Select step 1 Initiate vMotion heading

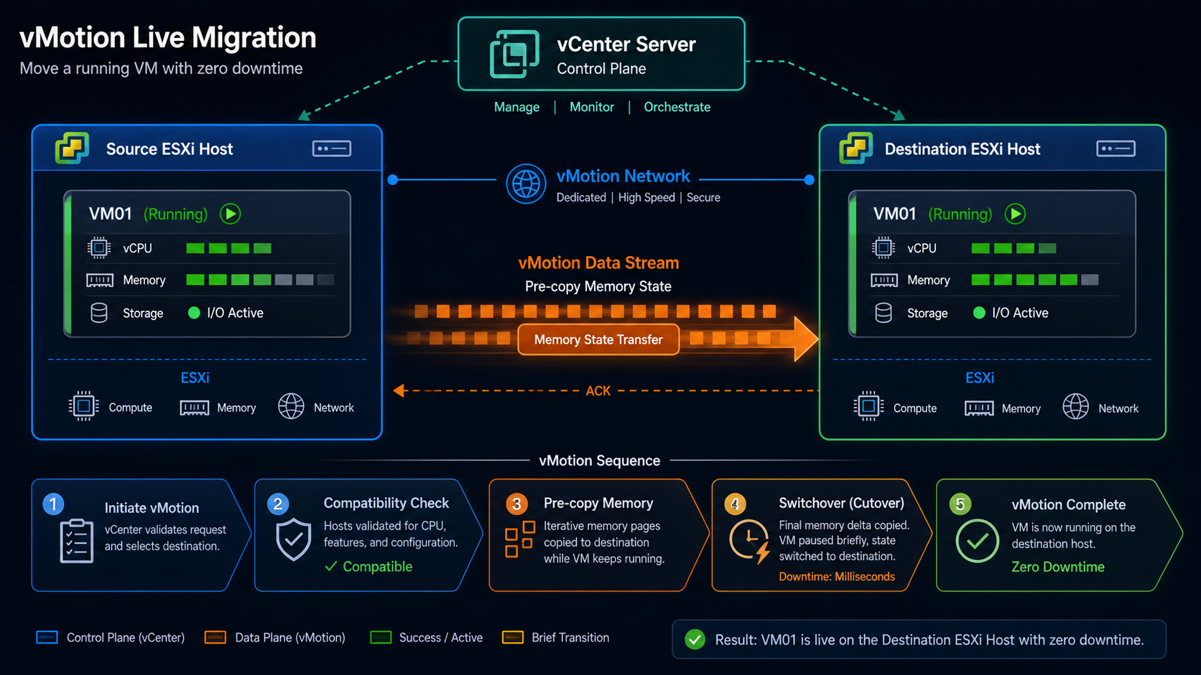click(x=152, y=508)
